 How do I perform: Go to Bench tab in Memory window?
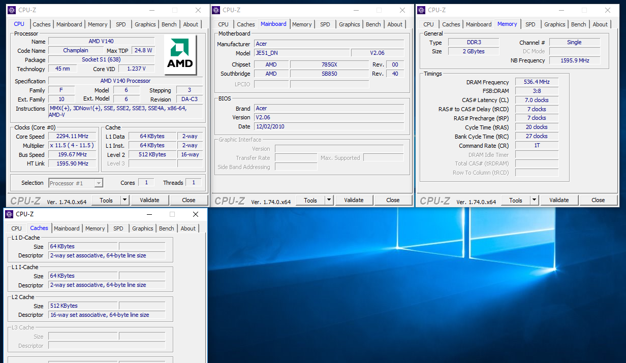[x=579, y=24]
